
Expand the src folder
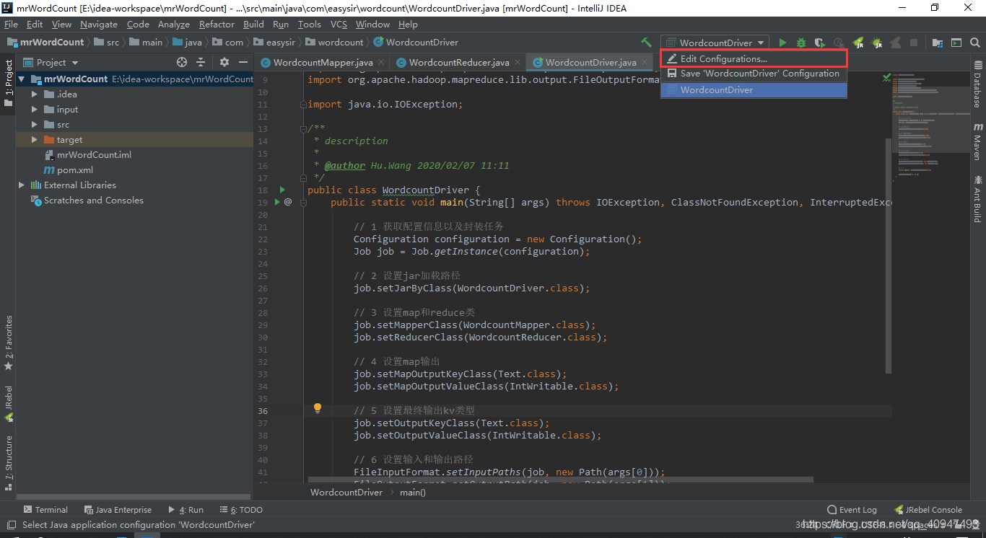34,125
